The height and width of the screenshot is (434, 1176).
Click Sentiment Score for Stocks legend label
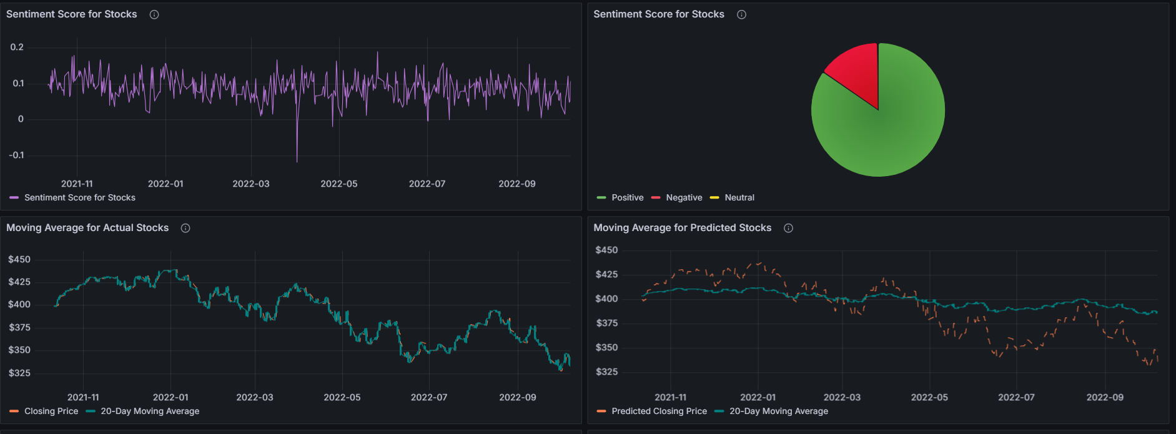80,197
